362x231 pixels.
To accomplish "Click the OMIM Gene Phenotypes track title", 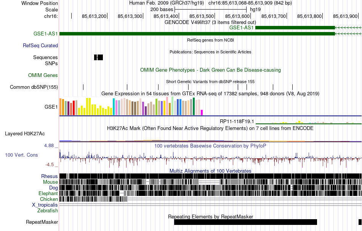I will click(x=210, y=70).
